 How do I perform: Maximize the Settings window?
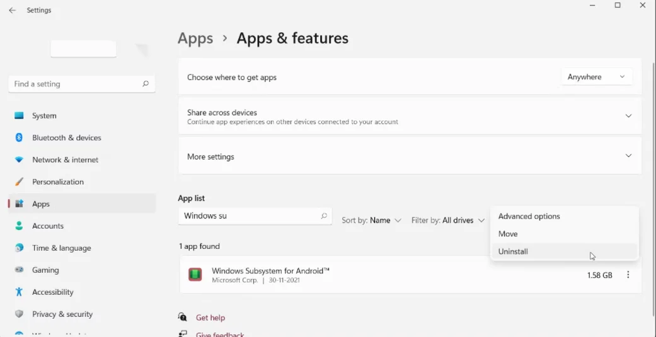pyautogui.click(x=618, y=5)
